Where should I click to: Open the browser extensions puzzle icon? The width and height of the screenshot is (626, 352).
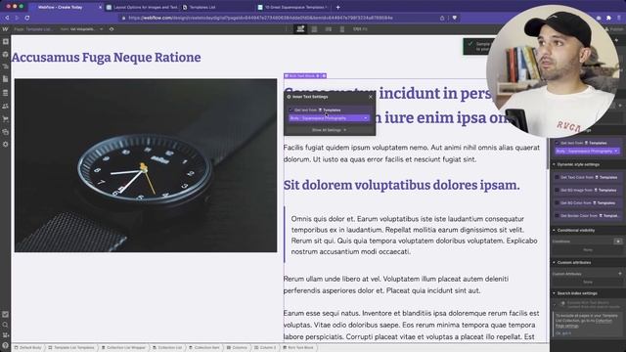pos(608,18)
